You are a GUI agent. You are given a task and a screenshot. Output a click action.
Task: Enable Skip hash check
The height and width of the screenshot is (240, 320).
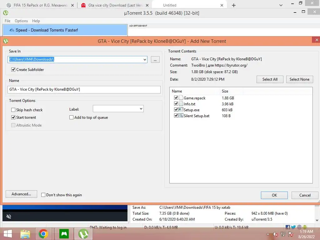point(13,110)
